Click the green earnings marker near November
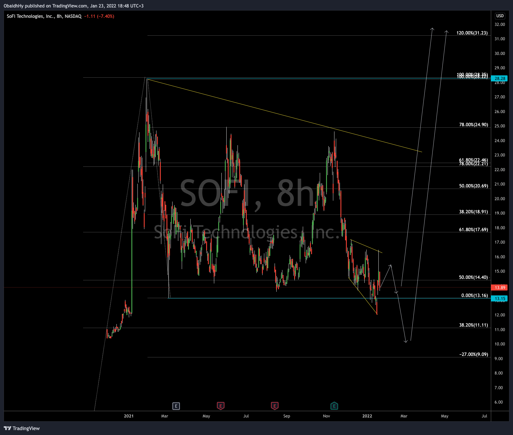The height and width of the screenshot is (435, 513). (334, 406)
